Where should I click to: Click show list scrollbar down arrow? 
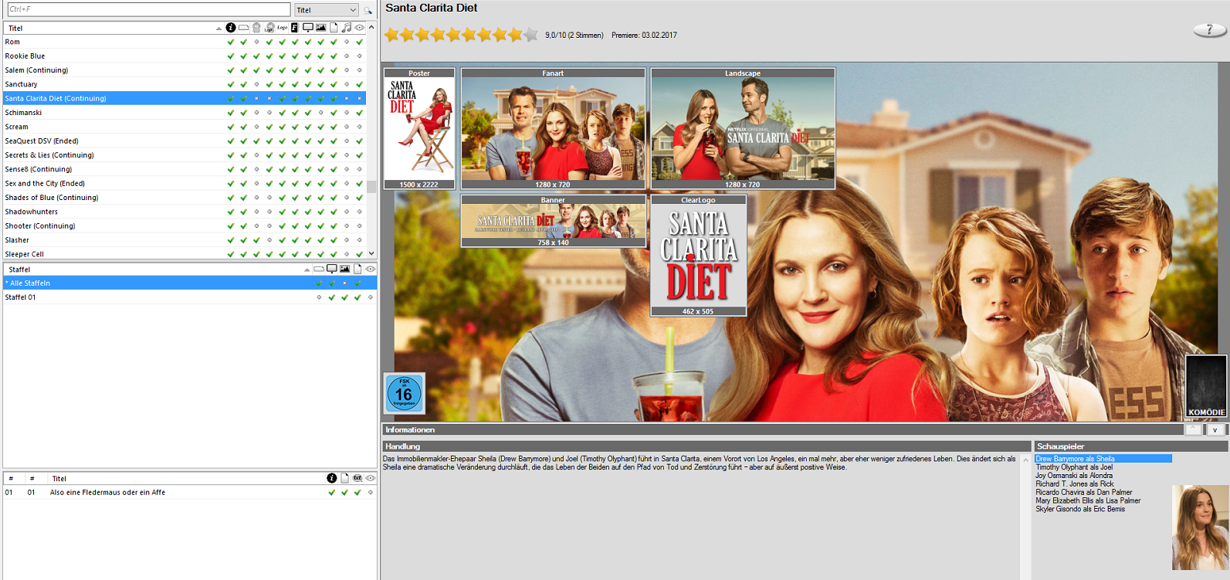(x=371, y=253)
